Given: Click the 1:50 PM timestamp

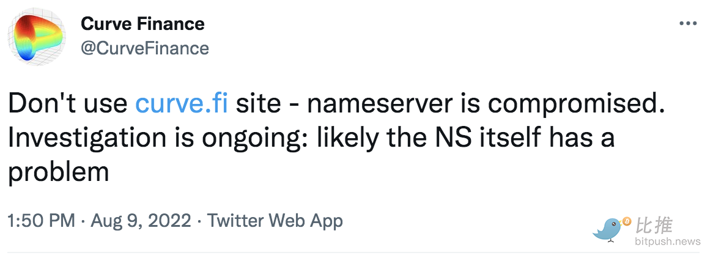Looking at the screenshot, I should [42, 221].
